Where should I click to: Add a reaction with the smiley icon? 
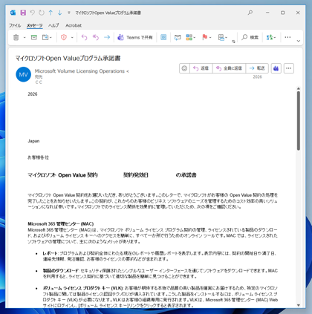[x=184, y=68]
